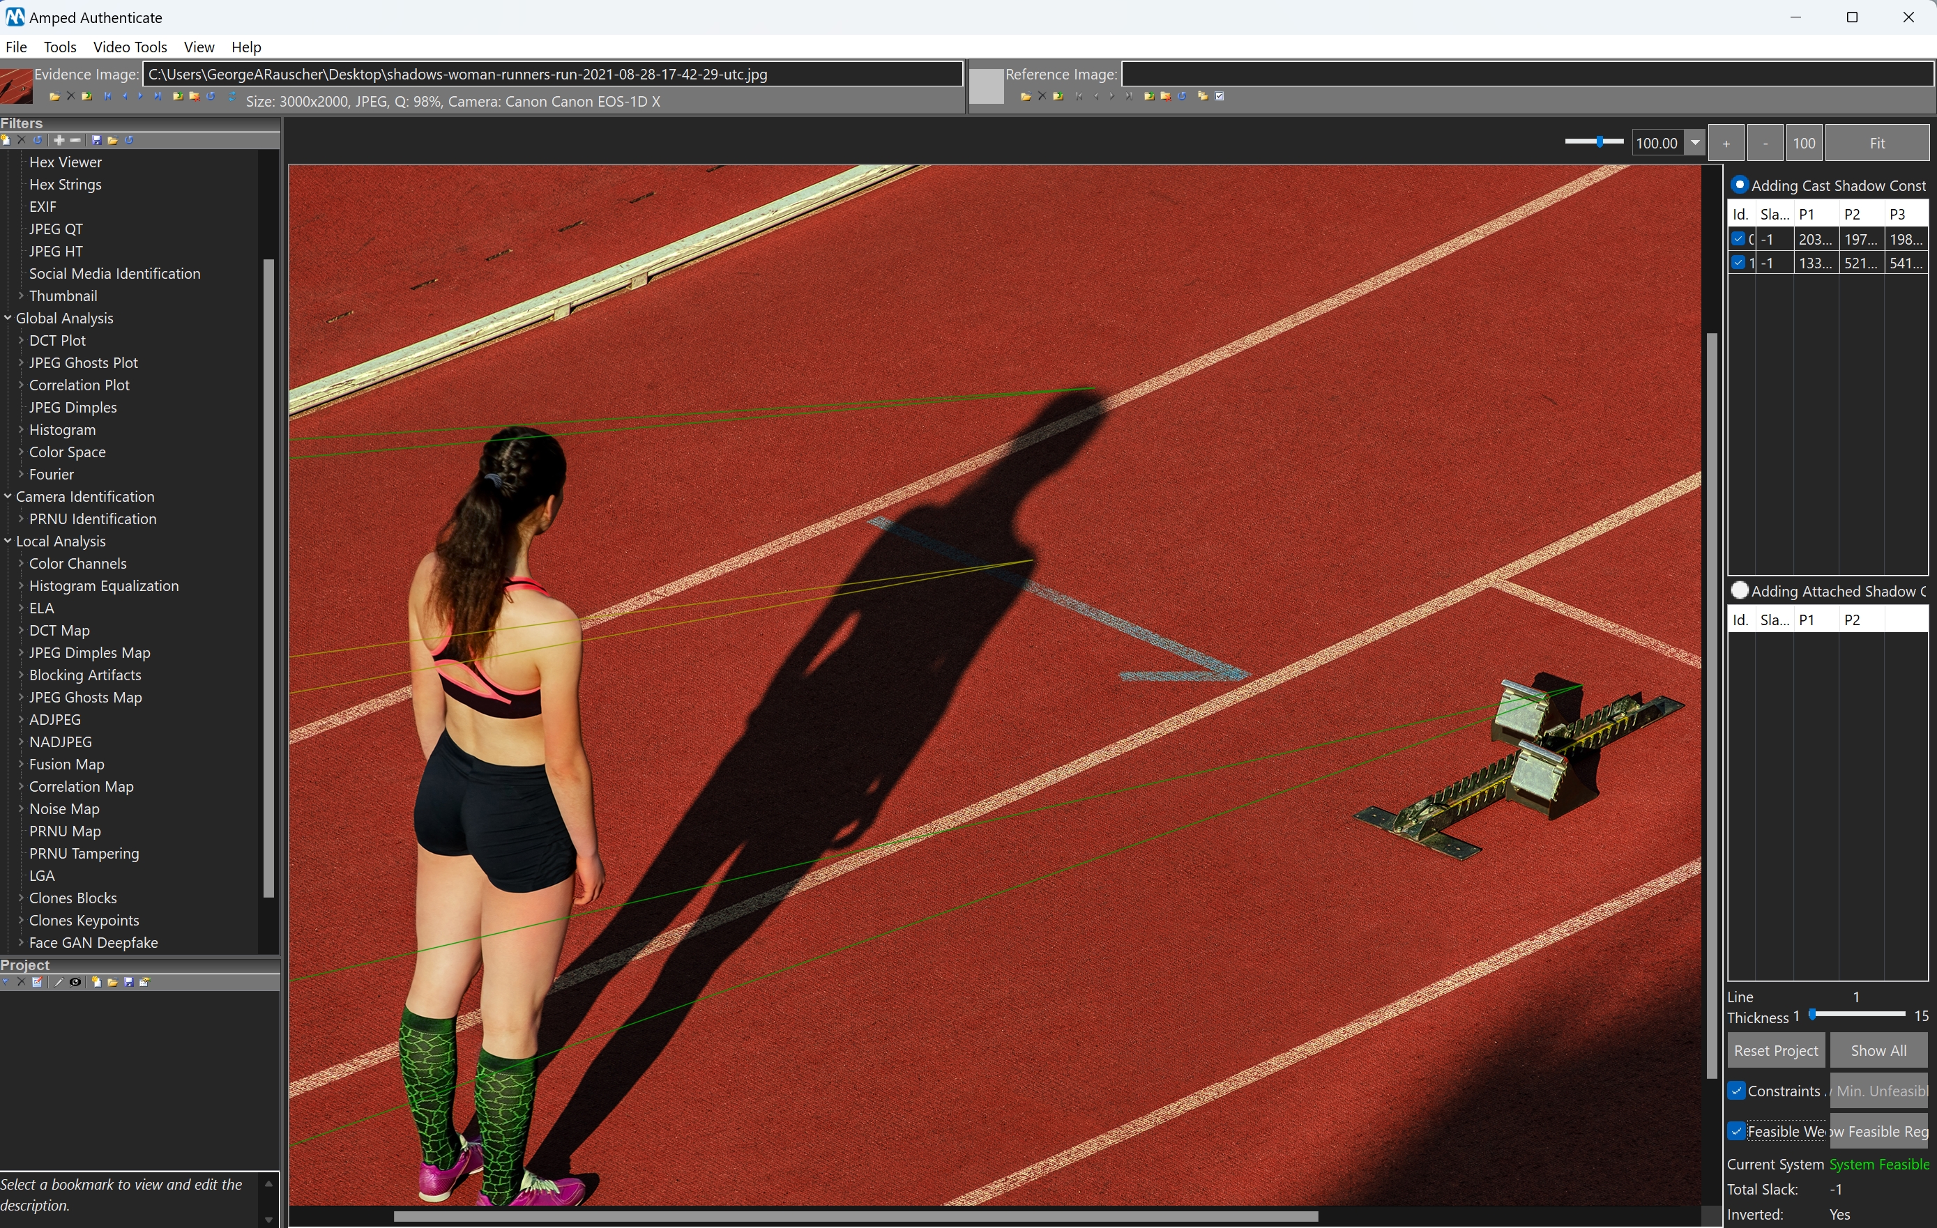Open the Video Tools menu

pyautogui.click(x=130, y=47)
